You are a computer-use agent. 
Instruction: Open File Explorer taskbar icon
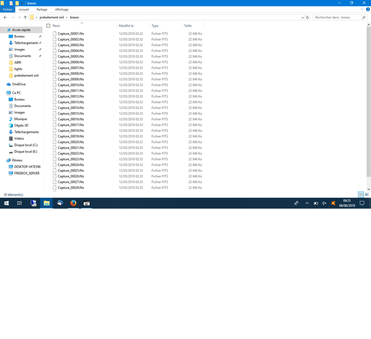click(x=46, y=203)
